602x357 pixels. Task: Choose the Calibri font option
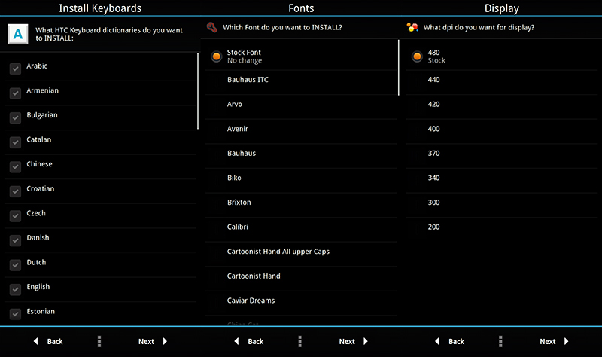(x=238, y=227)
